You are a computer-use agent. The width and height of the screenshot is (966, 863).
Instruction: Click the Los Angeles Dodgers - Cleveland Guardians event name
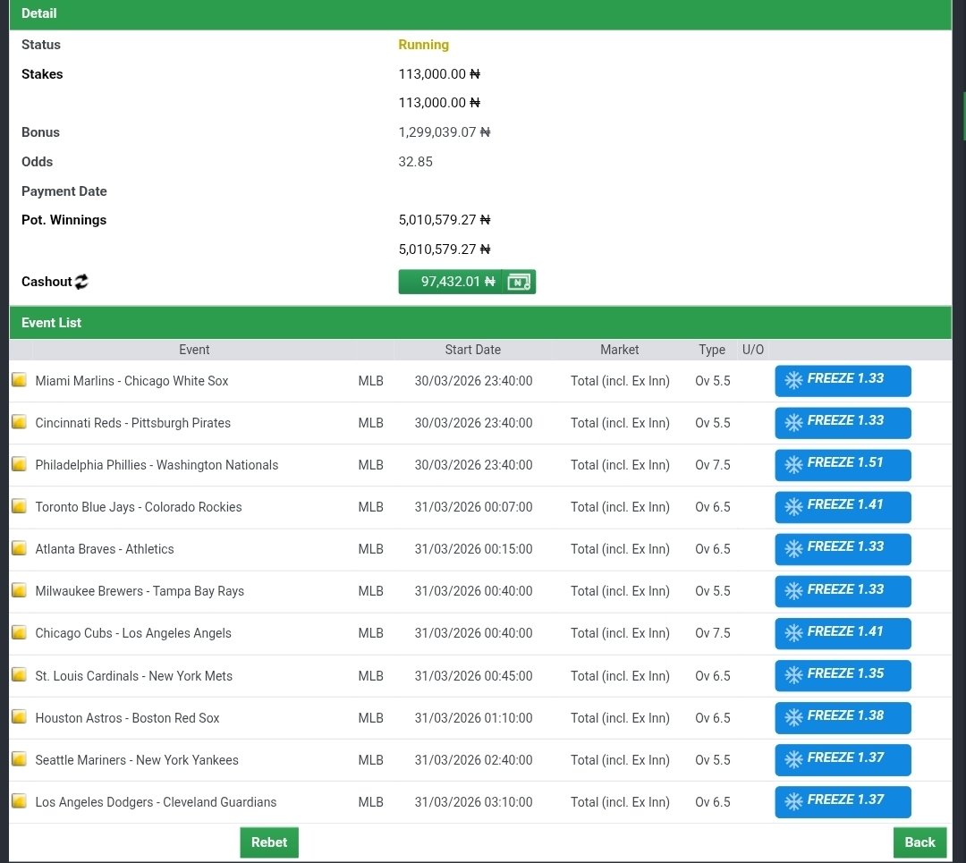pyautogui.click(x=156, y=801)
